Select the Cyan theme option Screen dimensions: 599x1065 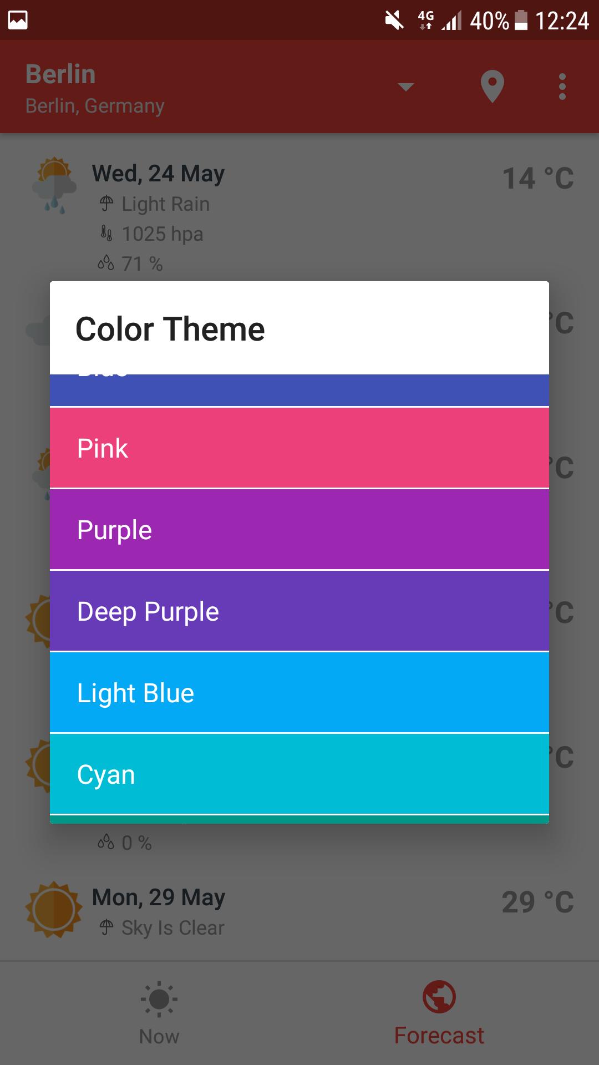pyautogui.click(x=299, y=774)
